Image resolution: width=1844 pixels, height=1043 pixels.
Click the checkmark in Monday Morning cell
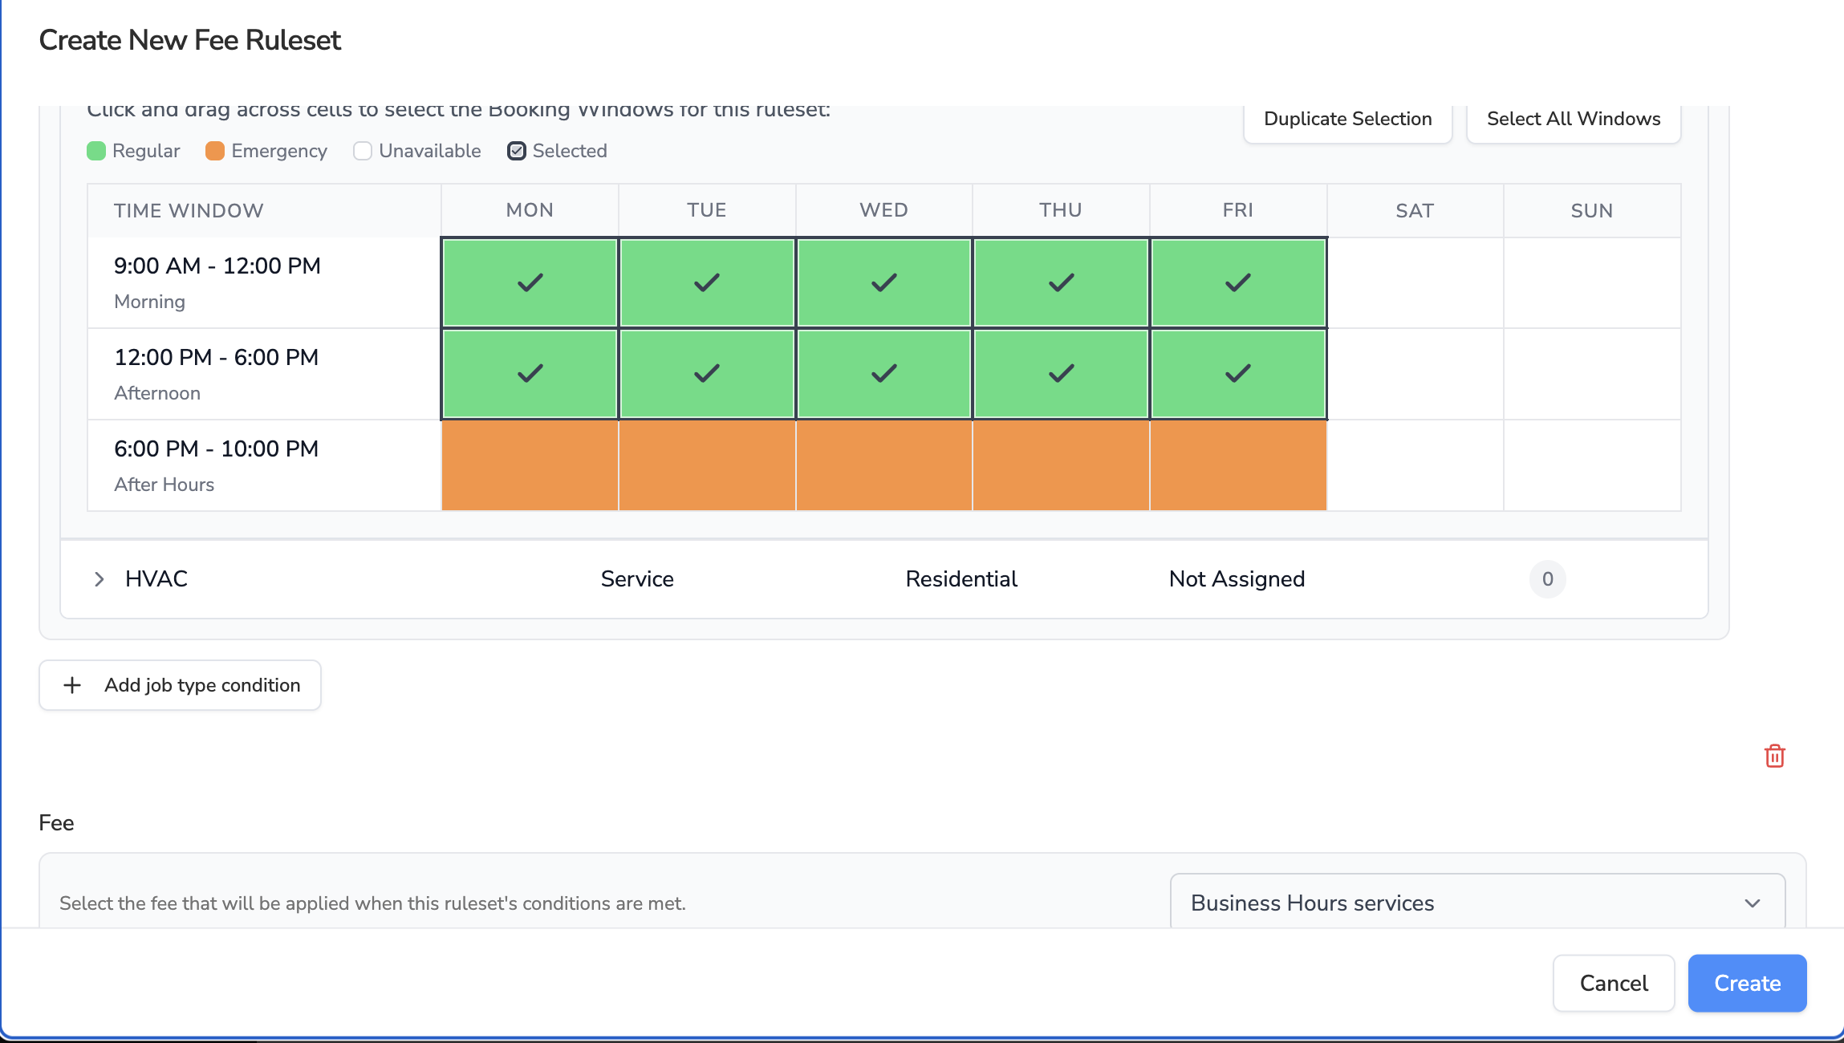coord(530,282)
